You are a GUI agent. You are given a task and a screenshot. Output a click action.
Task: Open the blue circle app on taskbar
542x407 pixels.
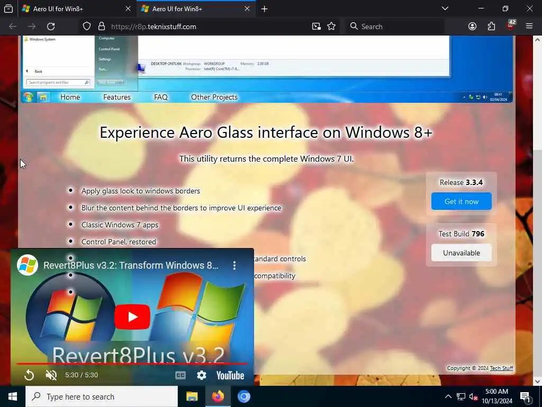pos(243,396)
